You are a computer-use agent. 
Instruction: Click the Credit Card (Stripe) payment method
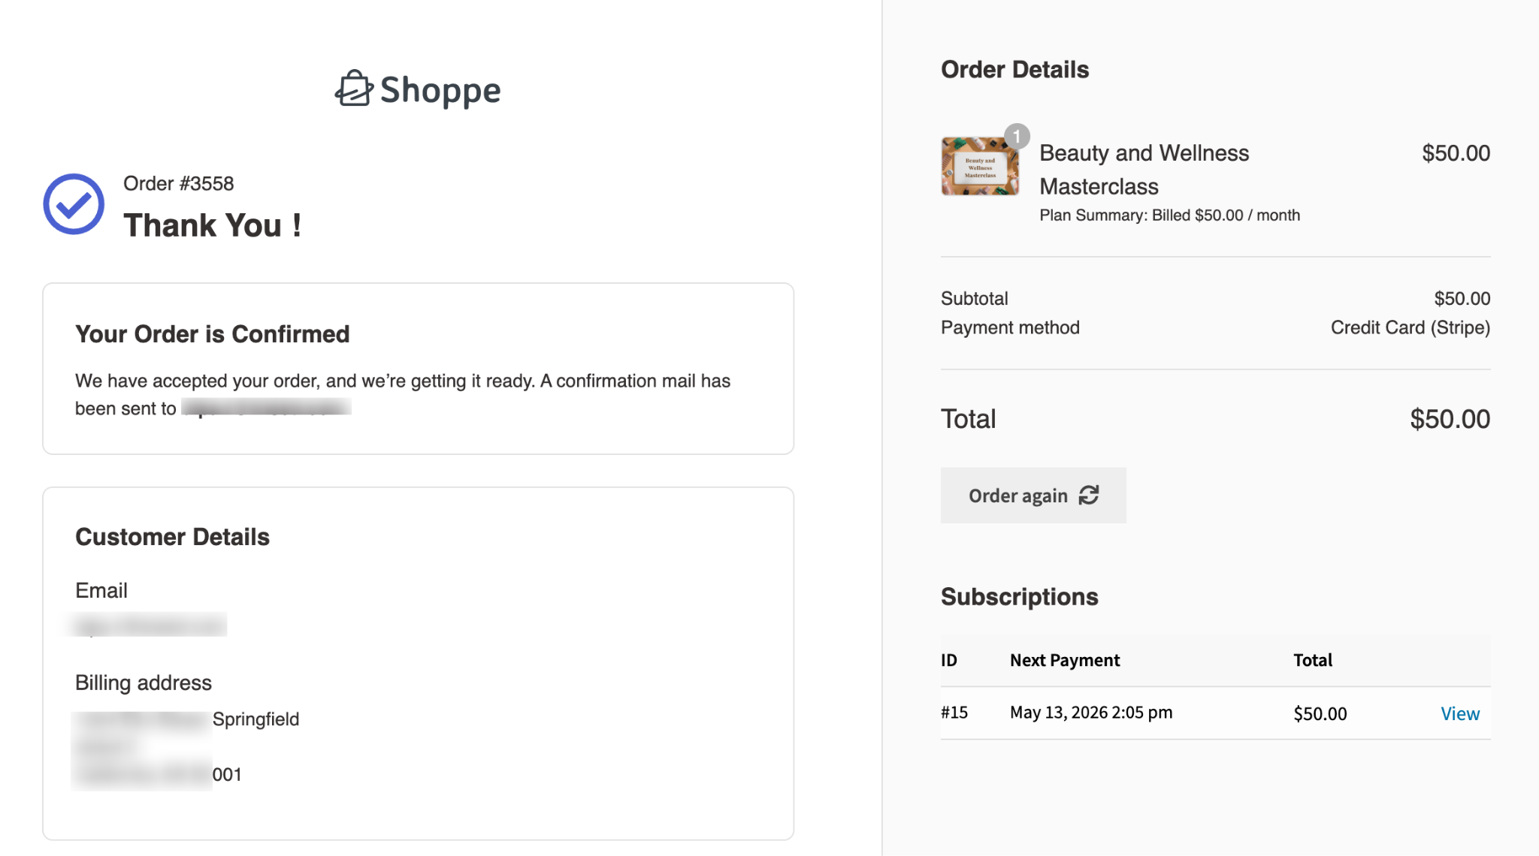click(x=1410, y=327)
